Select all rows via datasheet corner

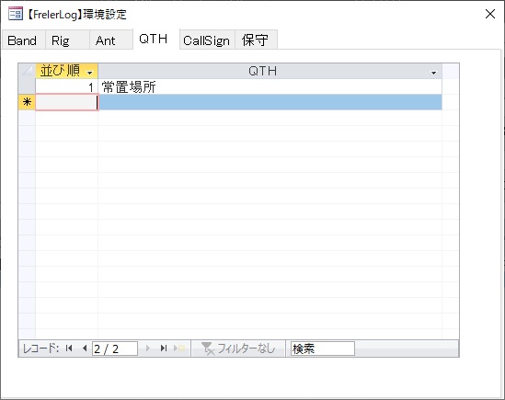point(27,71)
